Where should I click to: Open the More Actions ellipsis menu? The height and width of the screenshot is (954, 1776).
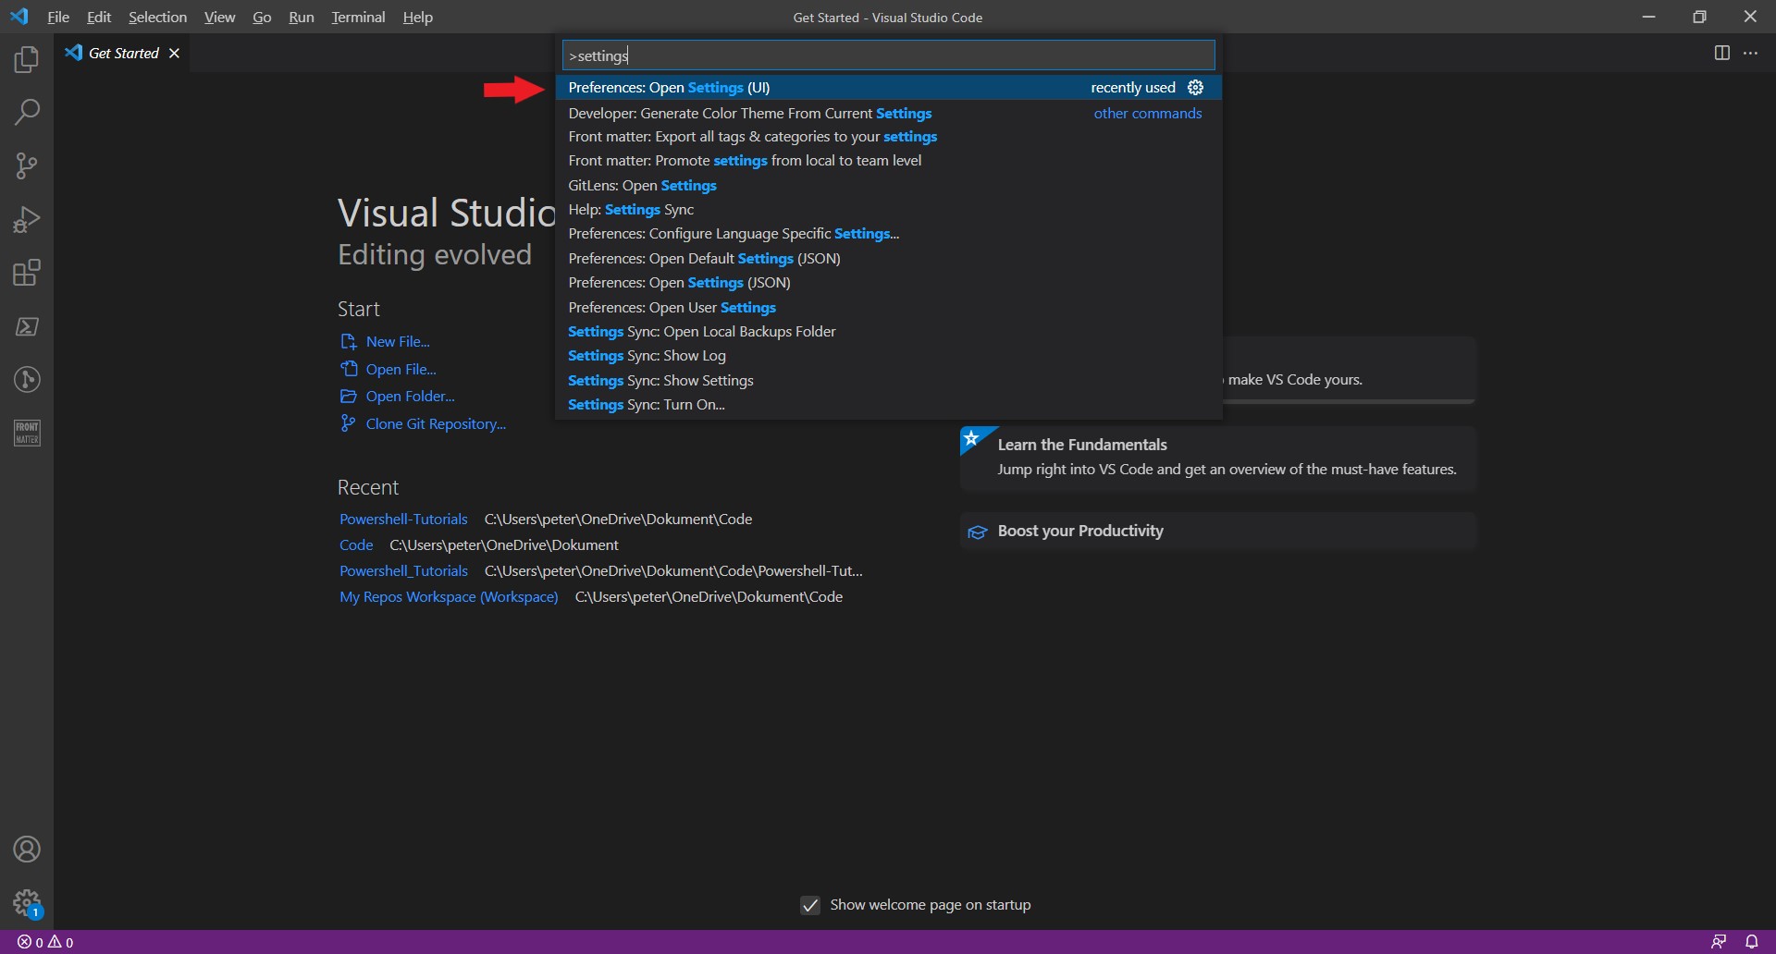pyautogui.click(x=1750, y=53)
